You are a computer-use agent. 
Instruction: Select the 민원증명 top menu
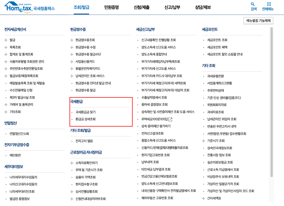(111, 7)
